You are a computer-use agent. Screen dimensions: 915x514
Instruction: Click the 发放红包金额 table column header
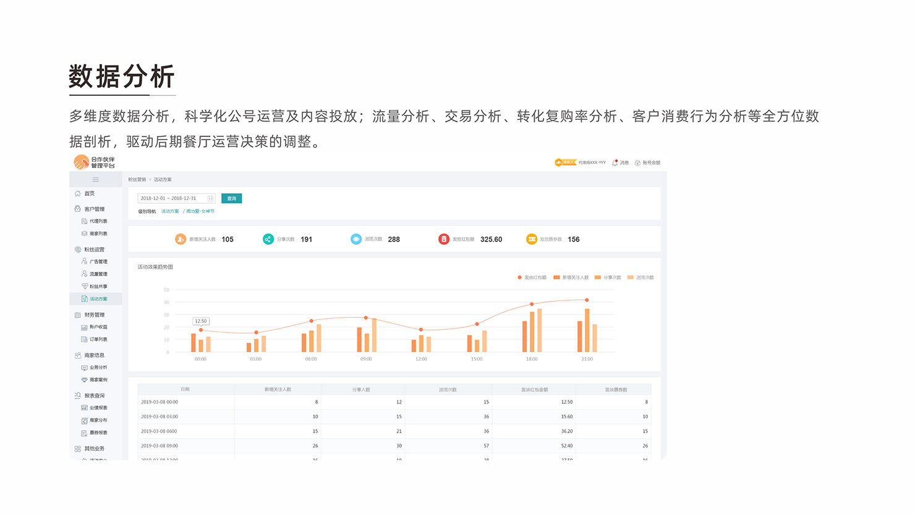535,389
